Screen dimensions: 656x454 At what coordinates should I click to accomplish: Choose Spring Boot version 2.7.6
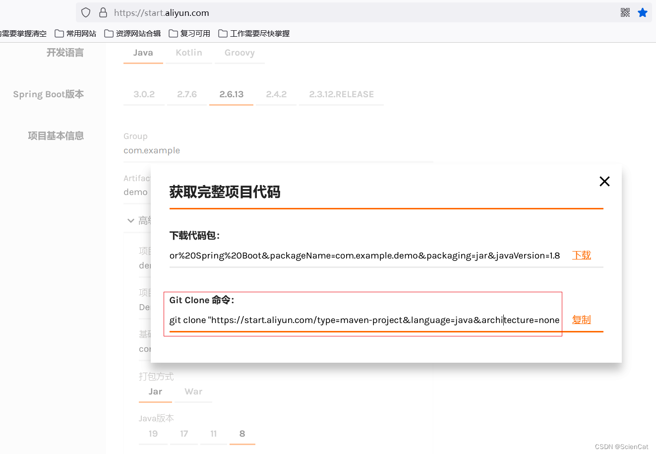coord(187,94)
